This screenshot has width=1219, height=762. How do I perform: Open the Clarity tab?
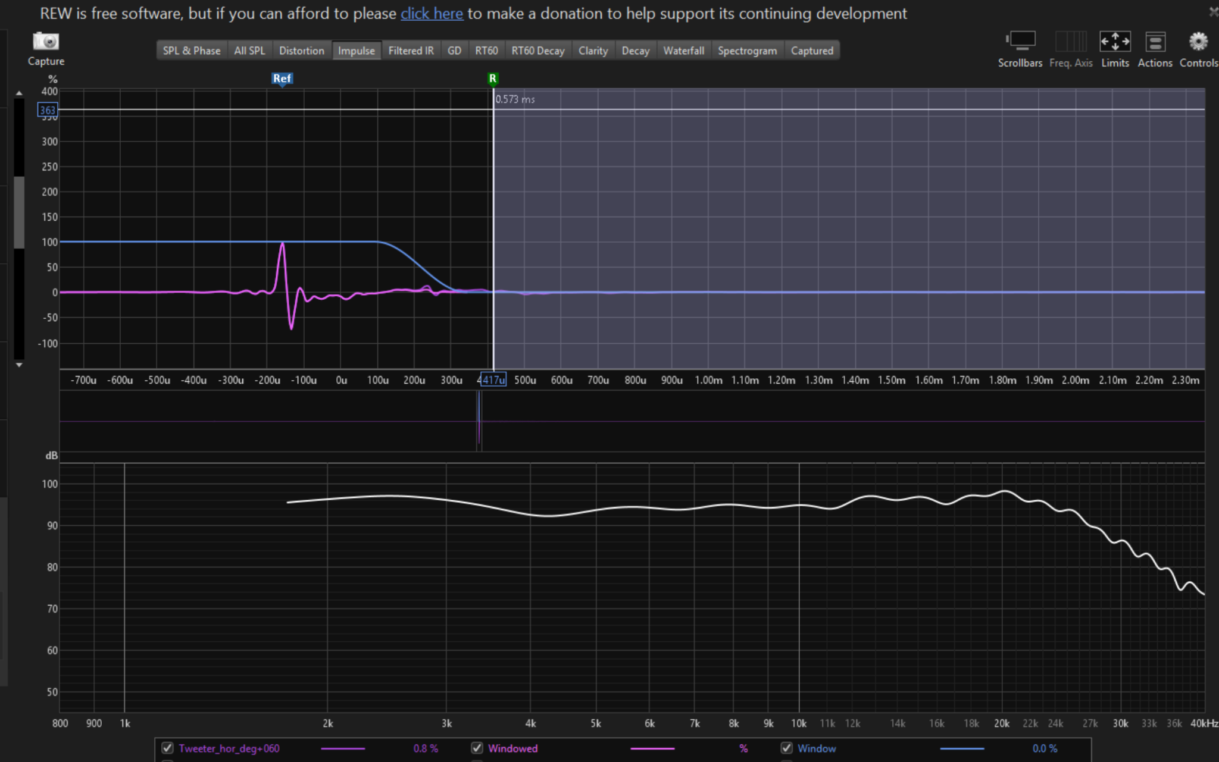point(593,51)
